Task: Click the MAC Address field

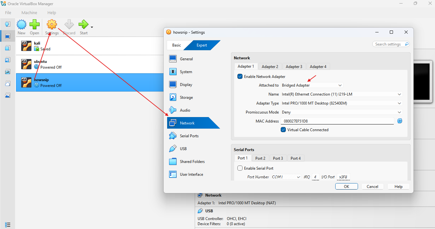Action: (x=337, y=121)
